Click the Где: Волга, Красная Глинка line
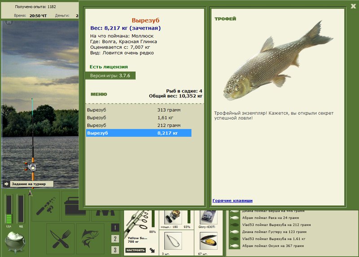 [123, 42]
